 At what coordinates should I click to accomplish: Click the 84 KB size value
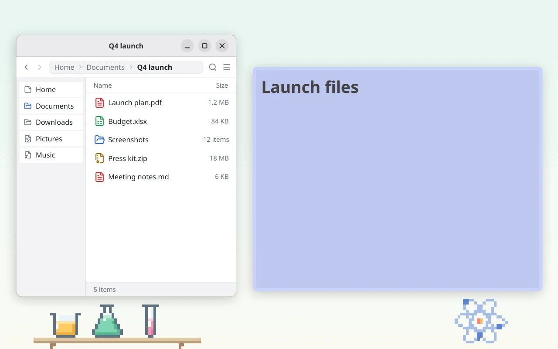point(220,121)
